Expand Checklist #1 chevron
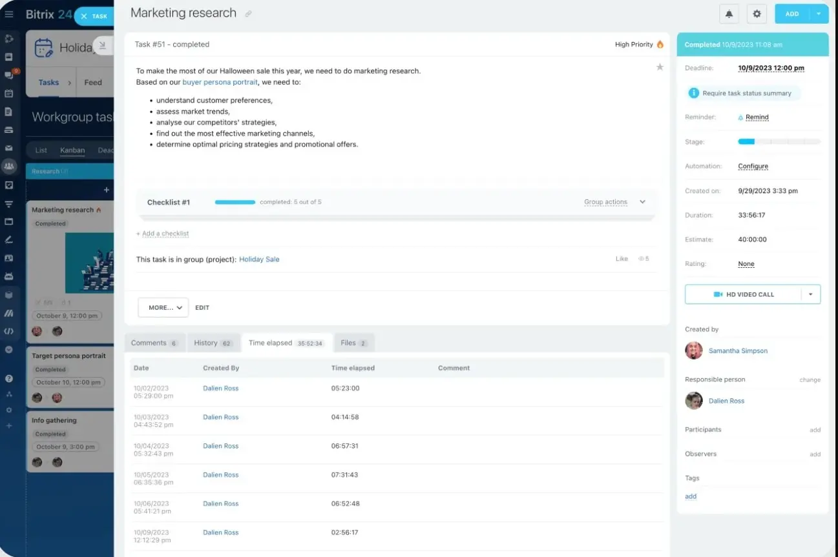This screenshot has width=838, height=557. tap(642, 202)
